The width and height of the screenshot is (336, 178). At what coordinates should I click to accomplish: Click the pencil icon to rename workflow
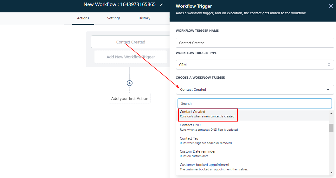pos(162,4)
